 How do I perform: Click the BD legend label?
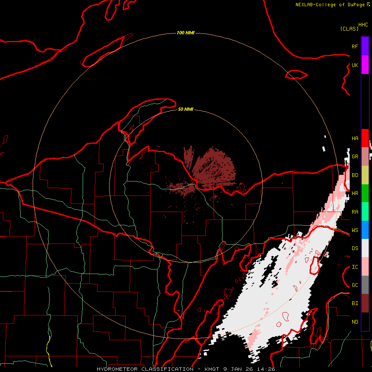tap(355, 175)
